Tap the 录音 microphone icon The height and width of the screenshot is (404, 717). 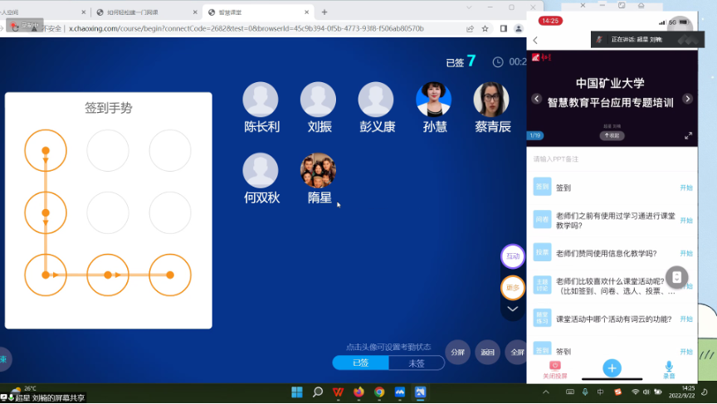tap(669, 366)
